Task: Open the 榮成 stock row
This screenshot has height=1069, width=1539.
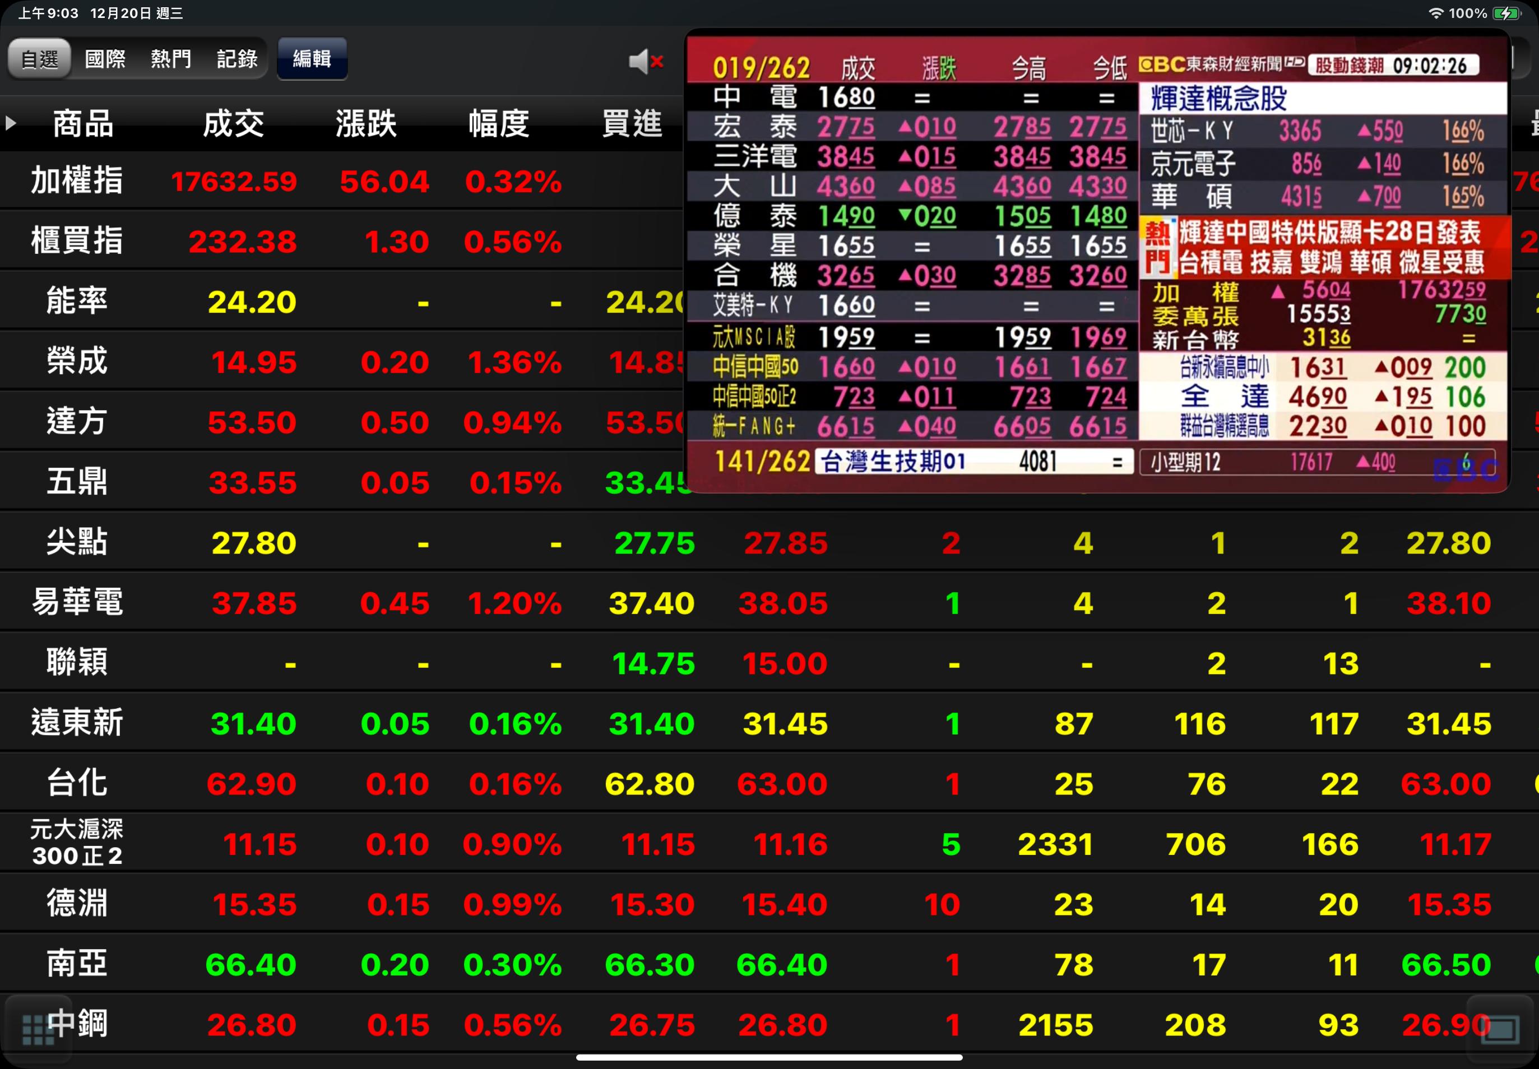Action: coord(769,362)
